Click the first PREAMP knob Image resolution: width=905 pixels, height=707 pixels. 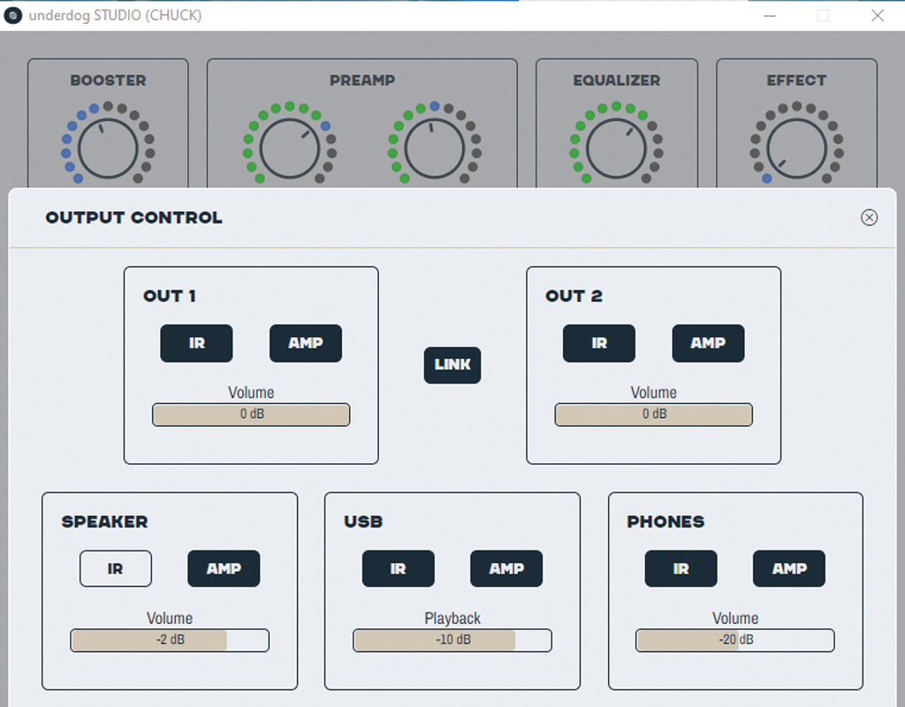coord(290,148)
